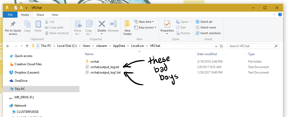Click title bar Properties checkmark icon
This screenshot has width=291, height=117.
[16, 8]
